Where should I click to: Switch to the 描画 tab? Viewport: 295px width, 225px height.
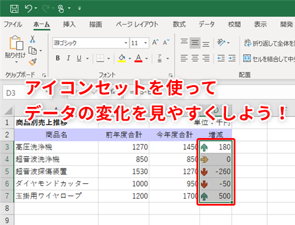click(x=96, y=24)
